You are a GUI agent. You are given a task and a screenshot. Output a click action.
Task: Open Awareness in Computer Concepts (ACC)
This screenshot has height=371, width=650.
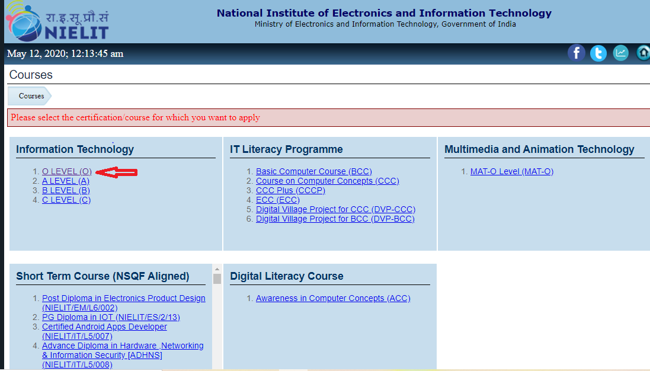[x=333, y=298]
